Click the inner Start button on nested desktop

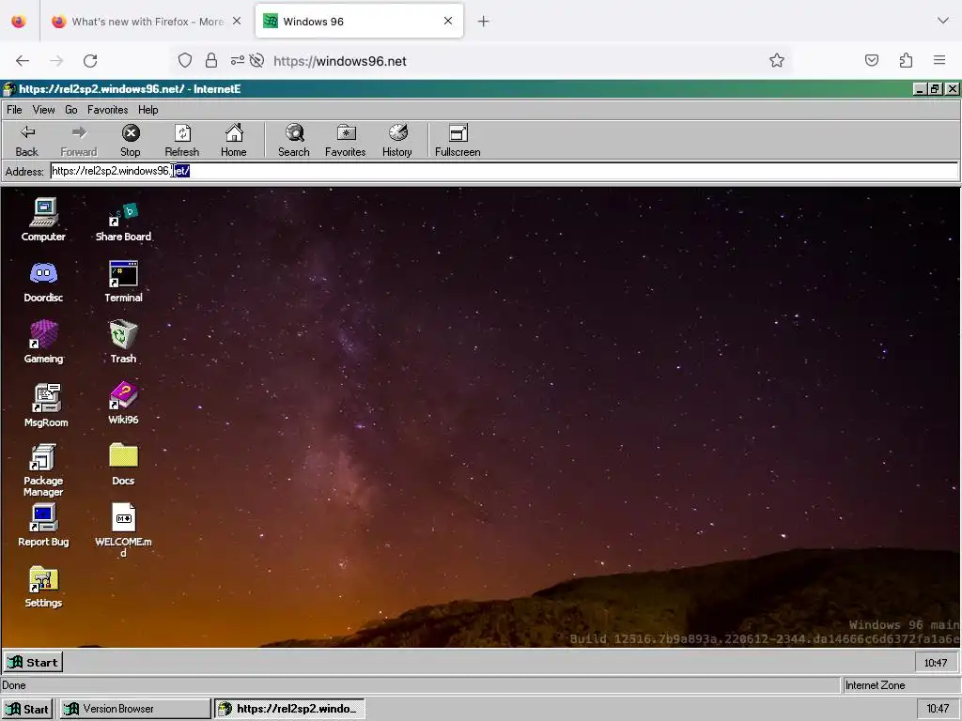[x=34, y=662]
